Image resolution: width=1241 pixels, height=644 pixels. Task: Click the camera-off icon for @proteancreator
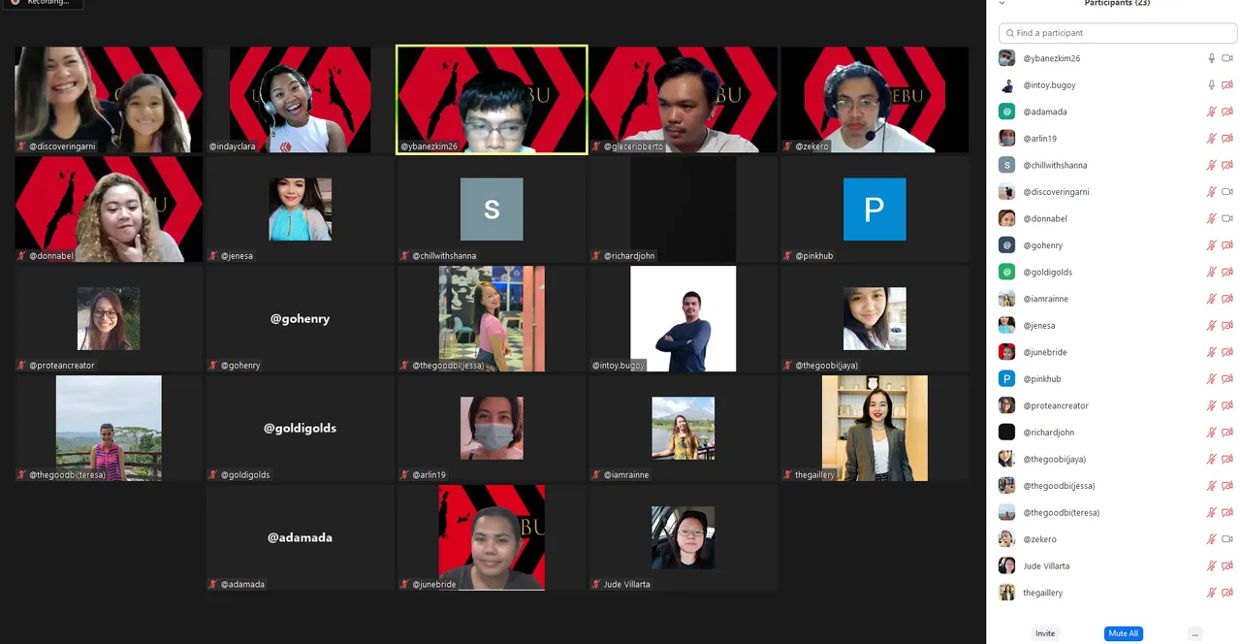pyautogui.click(x=1227, y=405)
